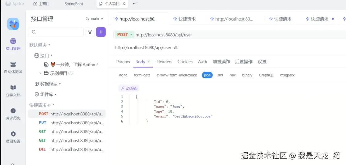Switch to the Params tab
The width and height of the screenshot is (346, 165).
click(x=123, y=62)
